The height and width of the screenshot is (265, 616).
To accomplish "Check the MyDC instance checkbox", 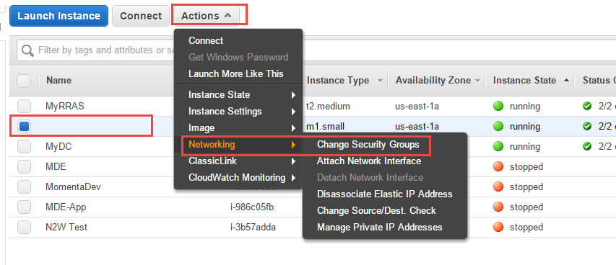I will (x=24, y=147).
